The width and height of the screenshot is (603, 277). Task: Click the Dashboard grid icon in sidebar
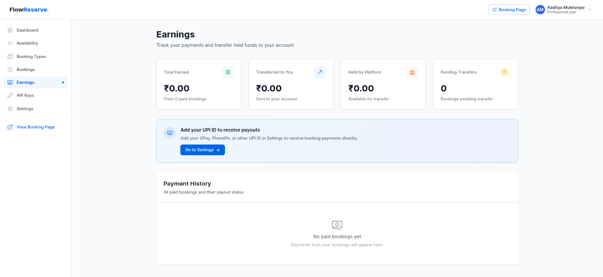10,30
